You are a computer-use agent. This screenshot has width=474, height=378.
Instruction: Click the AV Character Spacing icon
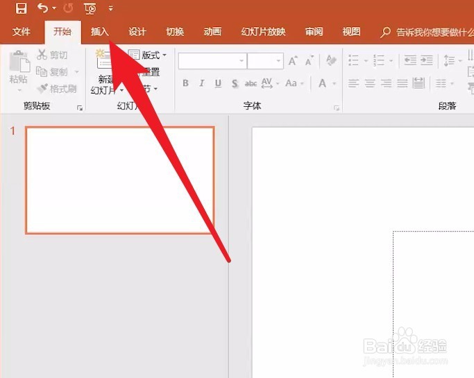(266, 83)
